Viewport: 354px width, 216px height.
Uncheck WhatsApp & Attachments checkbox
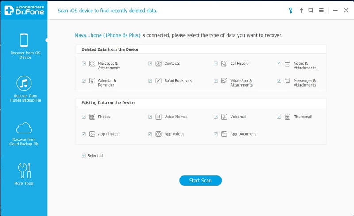pos(215,81)
